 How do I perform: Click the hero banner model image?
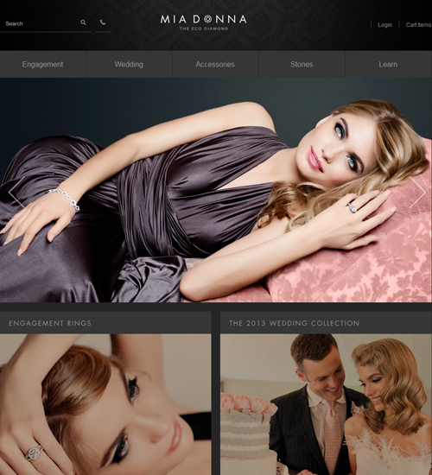(x=216, y=190)
